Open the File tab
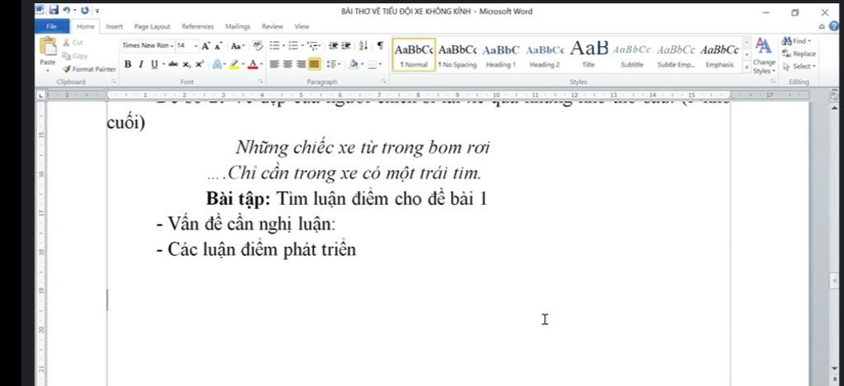Image resolution: width=844 pixels, height=386 pixels. 52,26
